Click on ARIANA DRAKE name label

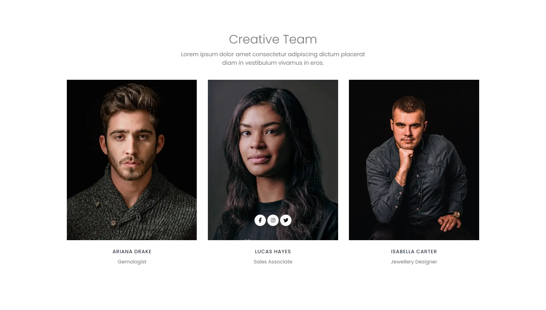pos(132,251)
